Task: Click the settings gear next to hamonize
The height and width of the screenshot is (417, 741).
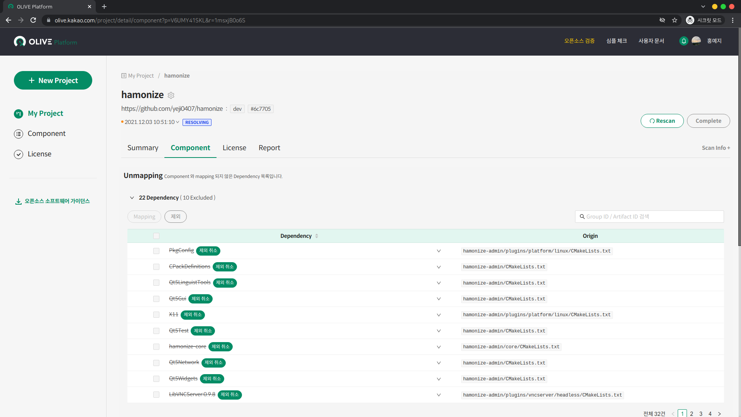Action: pos(171,95)
